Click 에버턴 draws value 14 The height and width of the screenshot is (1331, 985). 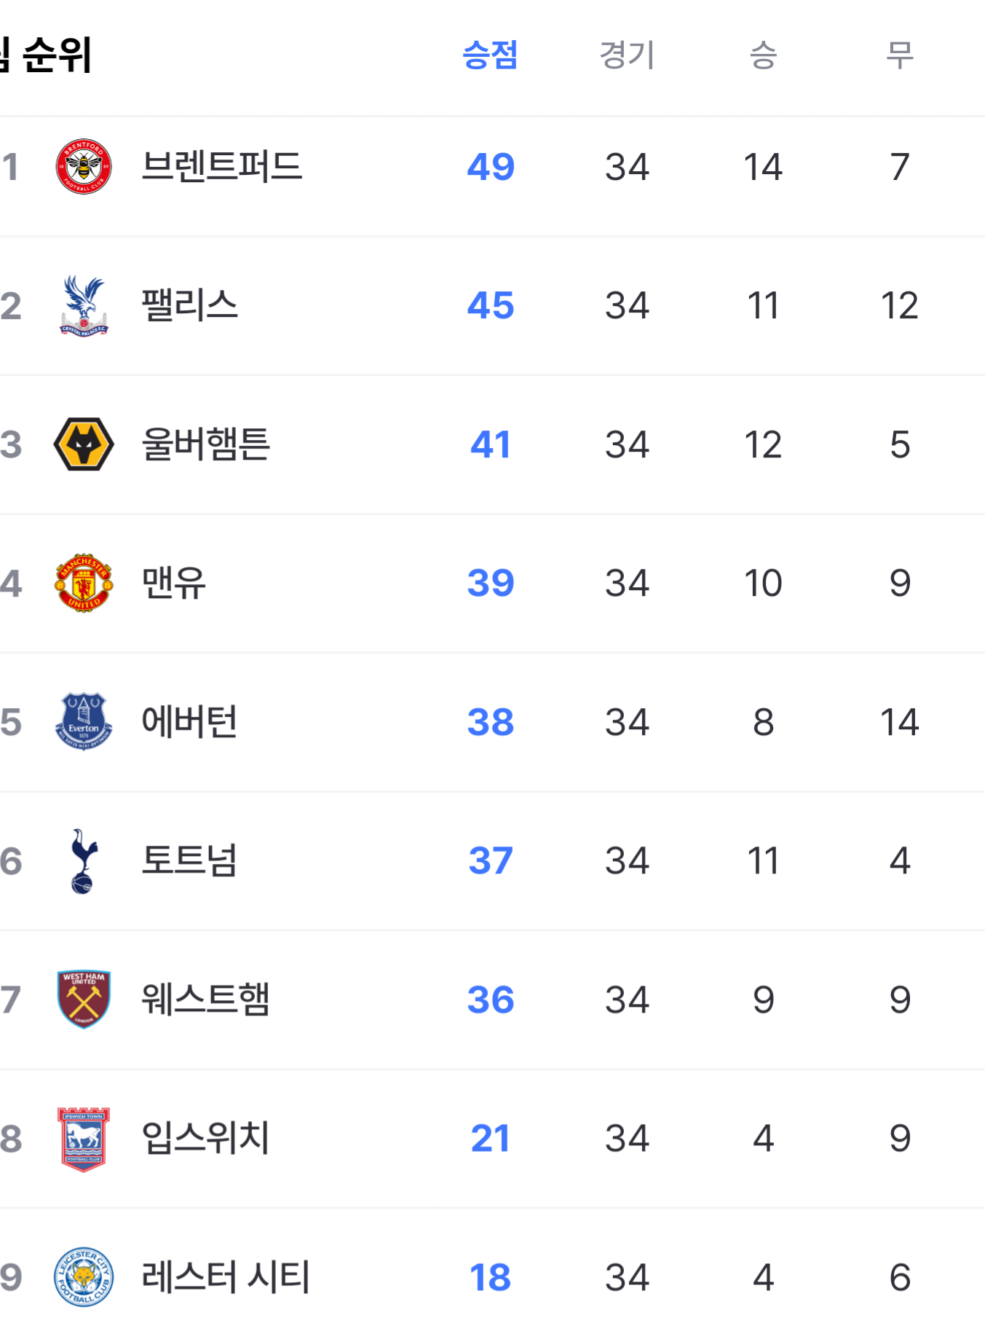point(899,722)
